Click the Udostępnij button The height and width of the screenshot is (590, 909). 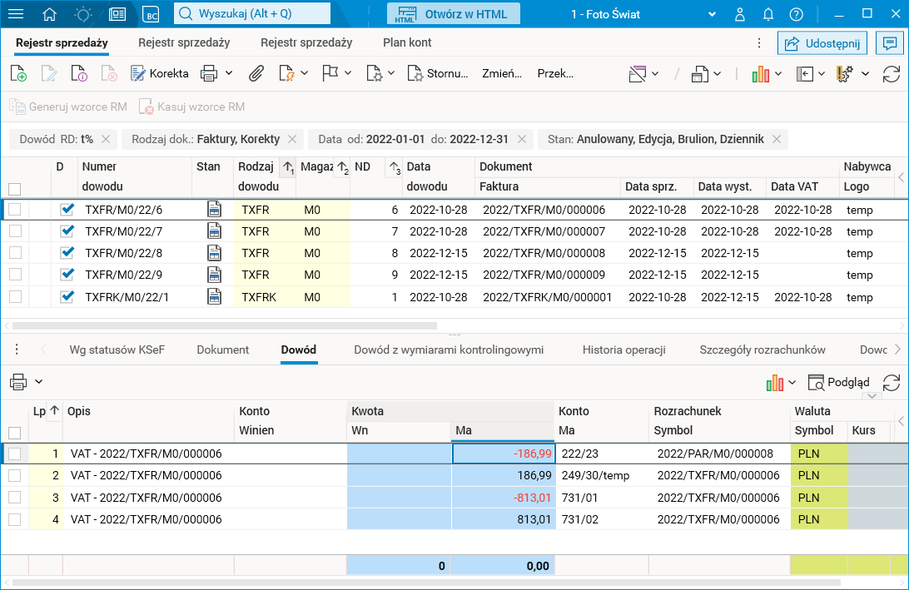822,42
